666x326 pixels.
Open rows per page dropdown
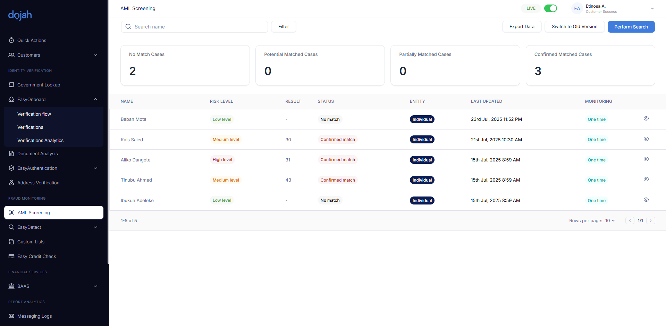pos(610,220)
